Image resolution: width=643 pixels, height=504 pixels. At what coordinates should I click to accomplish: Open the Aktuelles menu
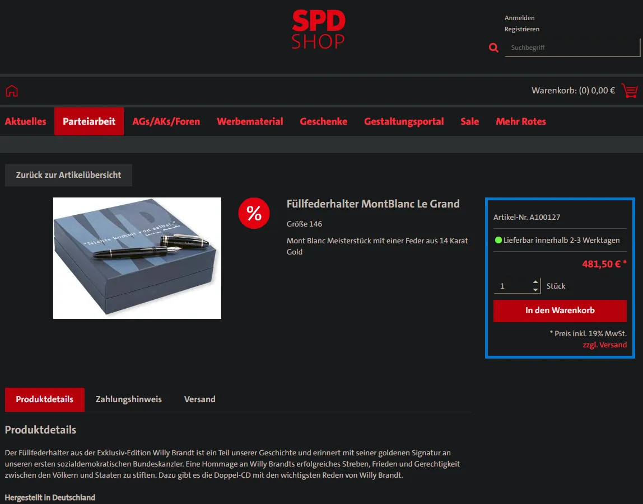[25, 121]
